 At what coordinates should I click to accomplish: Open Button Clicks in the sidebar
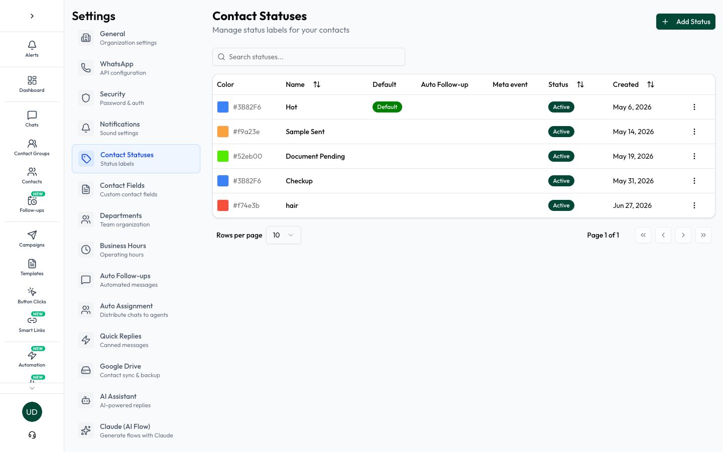coord(32,295)
